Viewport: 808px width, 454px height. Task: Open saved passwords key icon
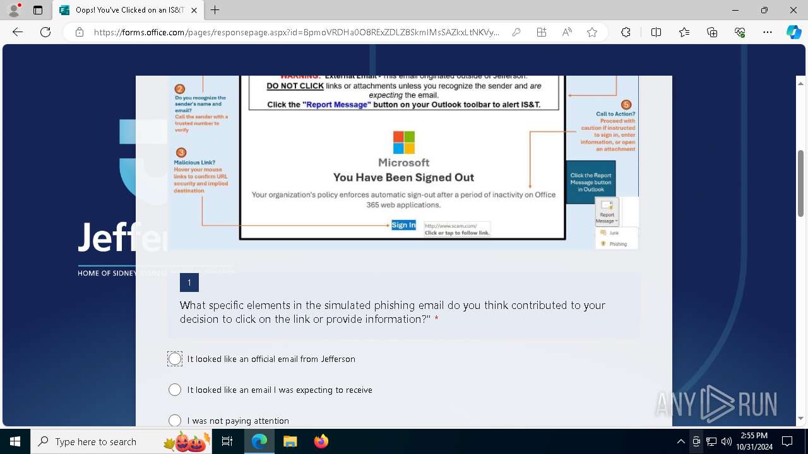click(x=516, y=32)
